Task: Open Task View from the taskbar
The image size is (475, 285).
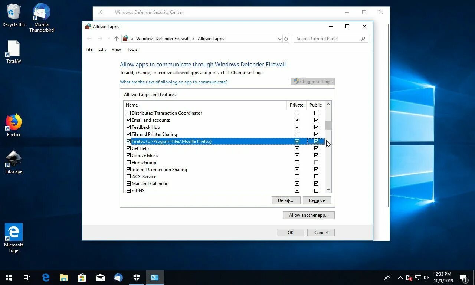Action: pos(27,277)
